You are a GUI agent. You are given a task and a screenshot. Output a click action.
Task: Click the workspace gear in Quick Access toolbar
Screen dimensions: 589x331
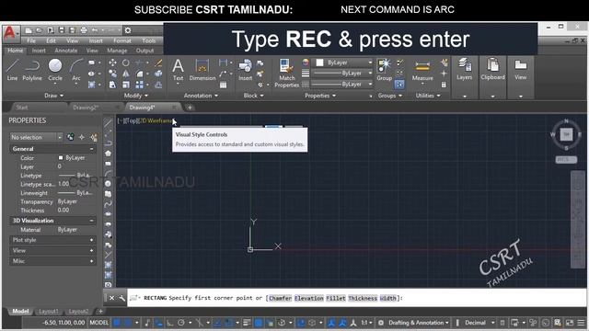tap(128, 30)
